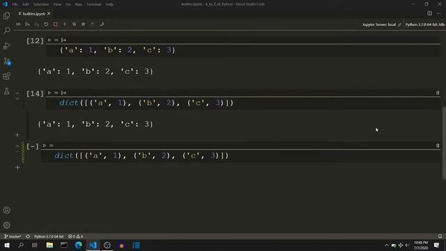Close the builtins.ipynb tab
This screenshot has height=251, width=446.
(x=49, y=14)
